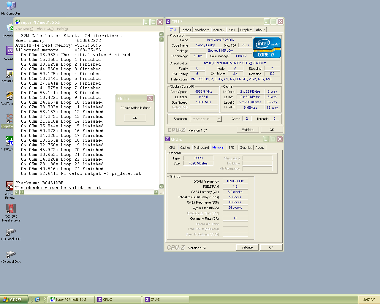Switch to SPD tab in lower CPU-Z
This screenshot has width=380, height=304.
coord(231,148)
